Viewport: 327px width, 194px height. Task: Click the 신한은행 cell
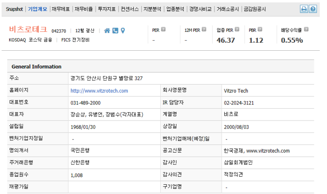[x=80, y=163]
